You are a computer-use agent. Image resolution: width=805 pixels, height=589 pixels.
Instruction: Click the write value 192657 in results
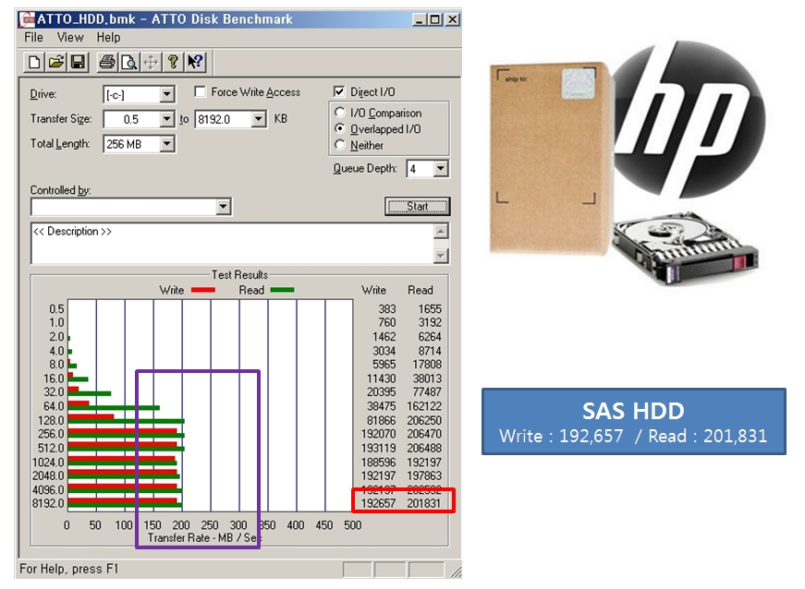378,503
